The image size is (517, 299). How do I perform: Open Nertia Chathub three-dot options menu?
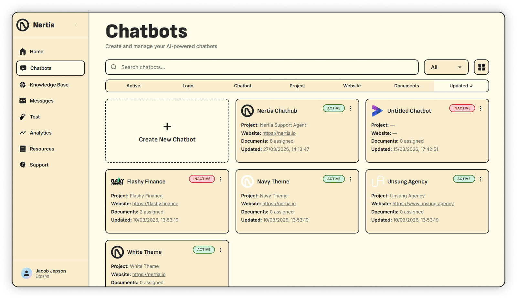pyautogui.click(x=350, y=109)
